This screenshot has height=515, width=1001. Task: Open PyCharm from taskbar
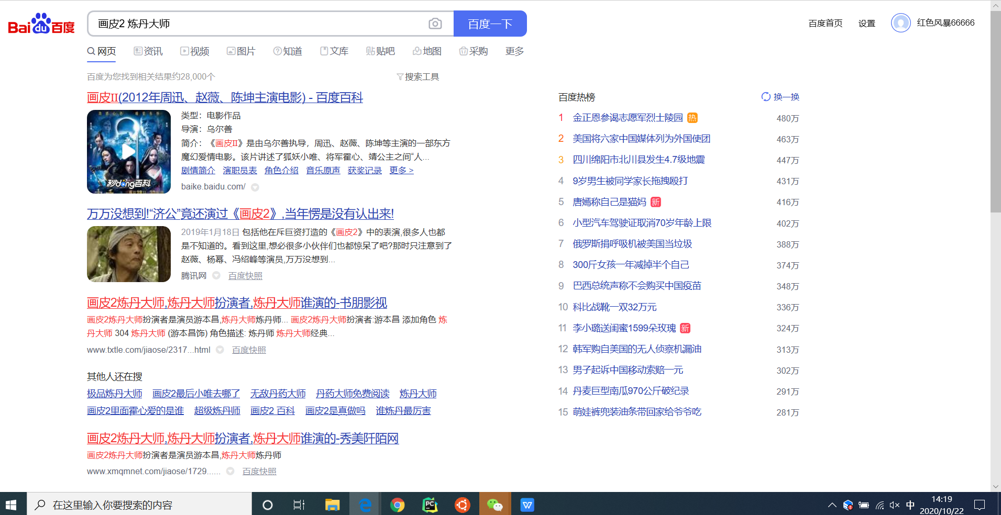pyautogui.click(x=430, y=505)
